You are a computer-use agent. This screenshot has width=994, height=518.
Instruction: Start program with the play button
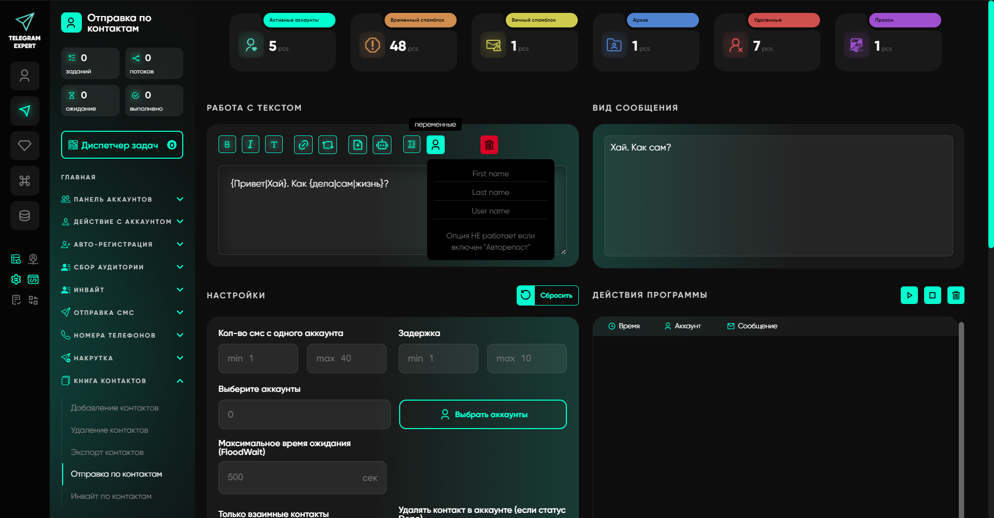click(909, 295)
